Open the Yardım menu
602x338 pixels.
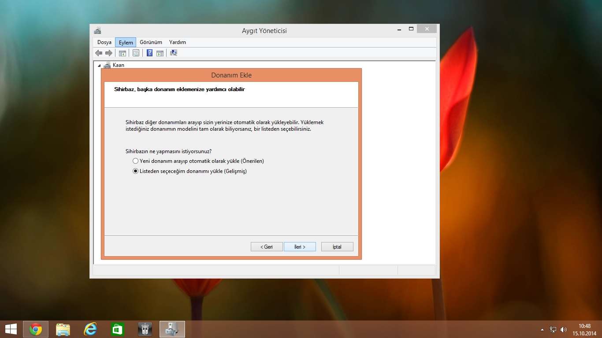click(x=178, y=42)
